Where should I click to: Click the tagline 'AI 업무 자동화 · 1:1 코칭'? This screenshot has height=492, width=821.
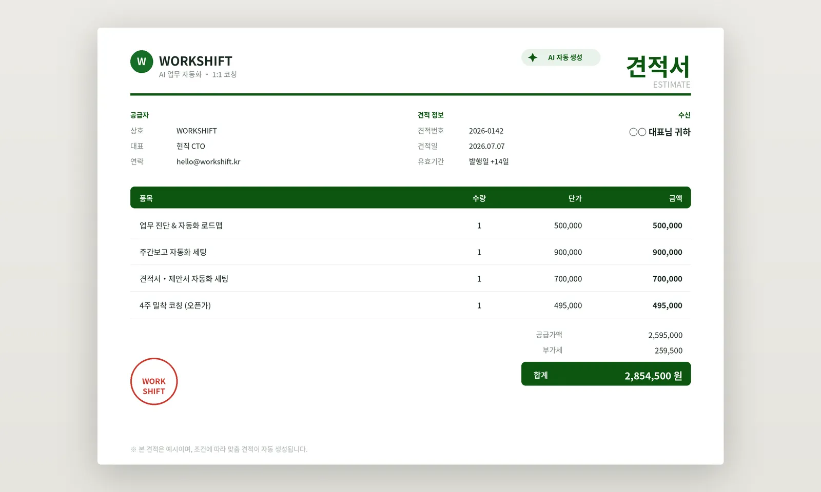(x=198, y=74)
